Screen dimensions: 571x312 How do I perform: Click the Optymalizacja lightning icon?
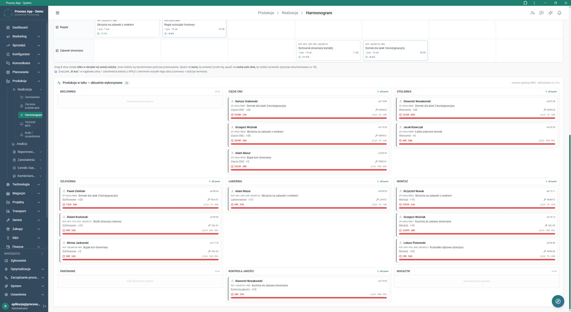(x=6, y=269)
